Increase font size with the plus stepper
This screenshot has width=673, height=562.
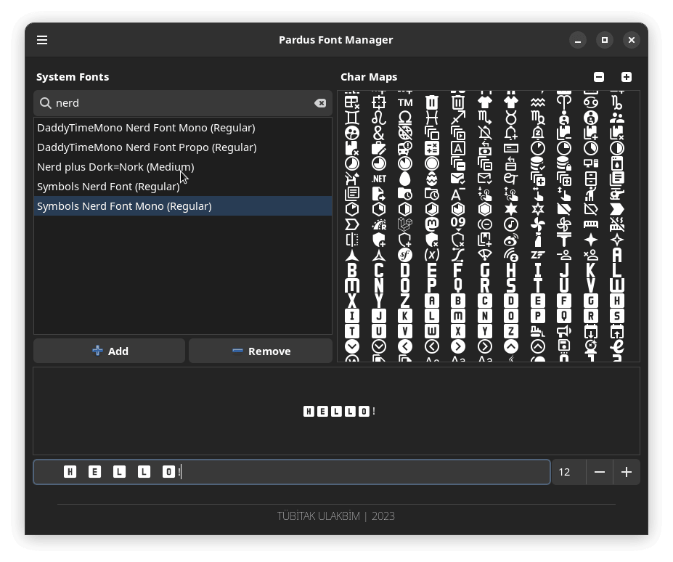click(626, 472)
